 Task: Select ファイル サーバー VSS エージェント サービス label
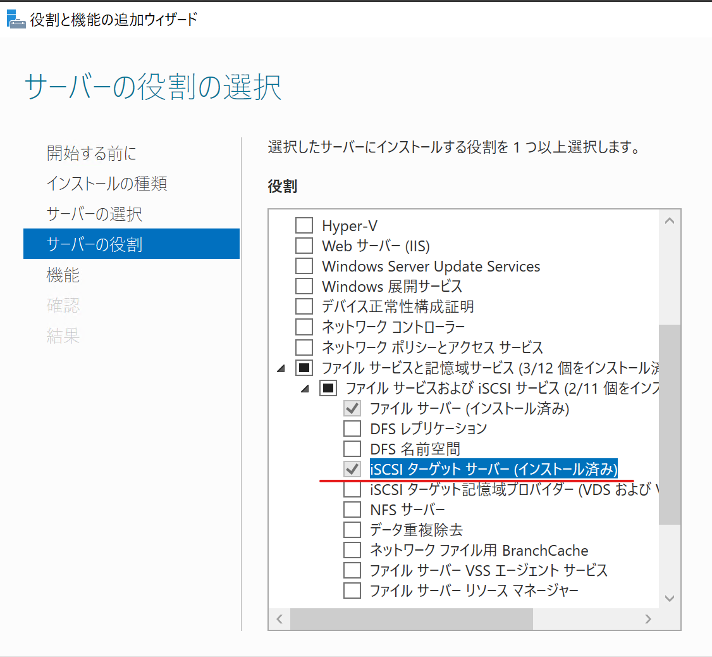[x=489, y=570]
